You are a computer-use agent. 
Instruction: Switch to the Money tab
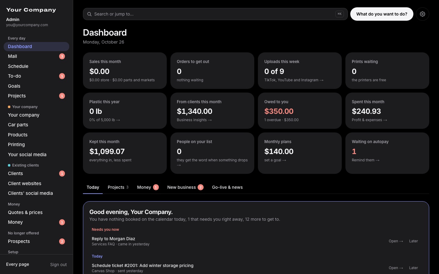tap(148, 187)
